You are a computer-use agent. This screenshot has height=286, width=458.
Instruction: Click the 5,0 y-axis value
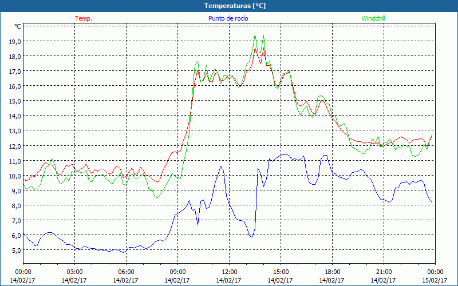(x=17, y=250)
